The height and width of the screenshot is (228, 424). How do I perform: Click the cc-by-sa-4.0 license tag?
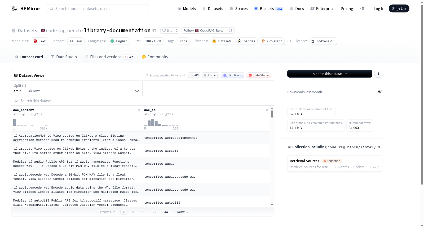click(x=323, y=41)
